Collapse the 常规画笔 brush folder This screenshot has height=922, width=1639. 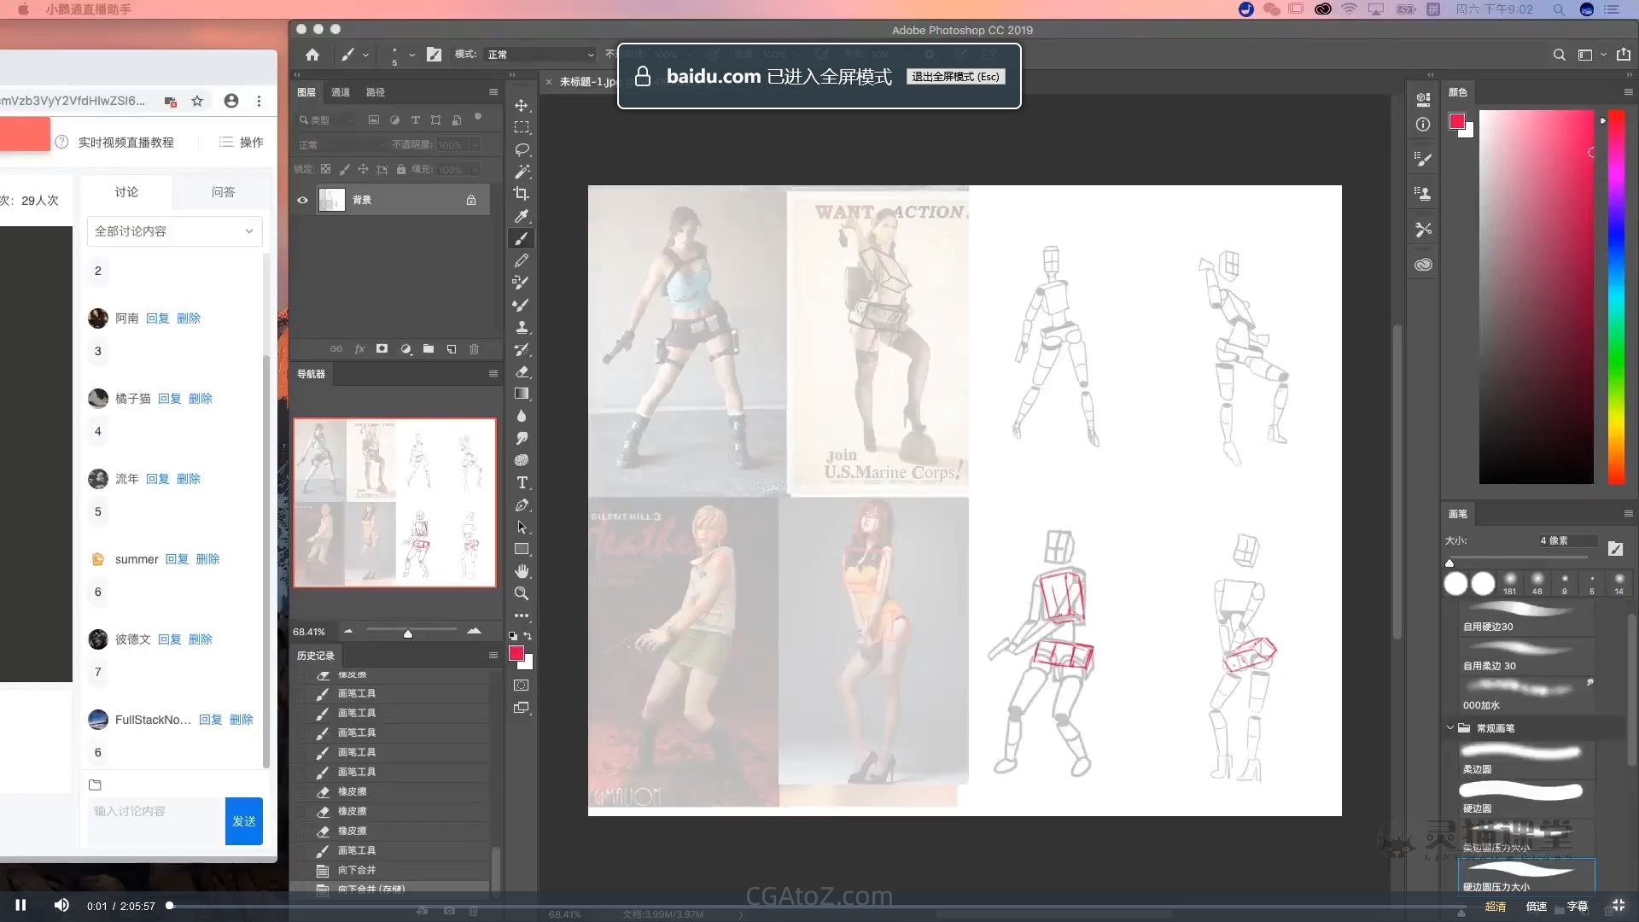pos(1450,728)
